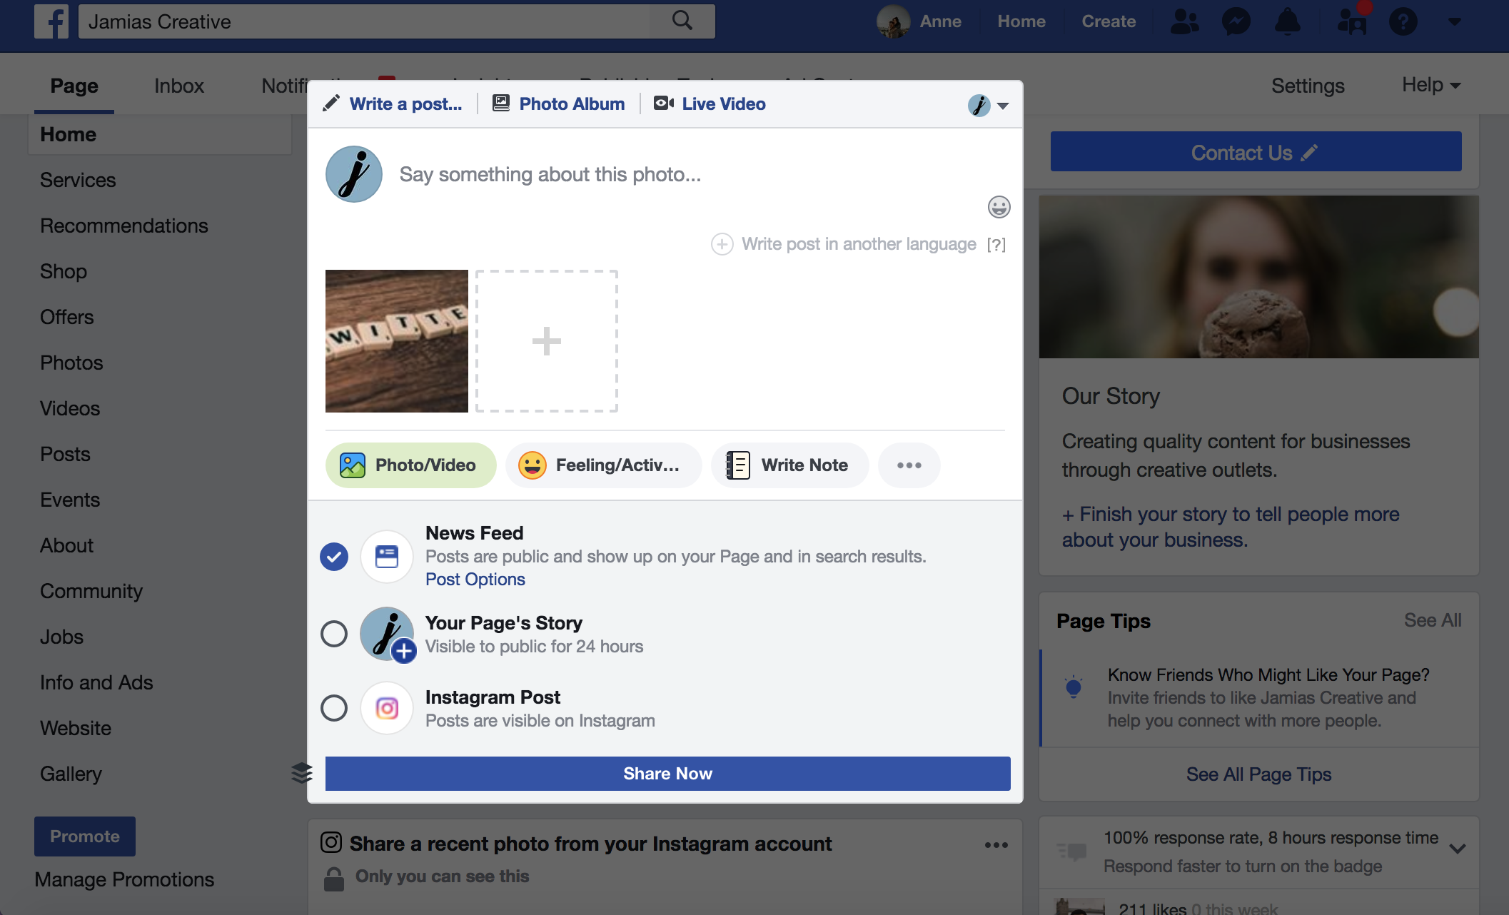Screen dimensions: 1509x915
Task: Open the Settings tab
Action: (1308, 86)
